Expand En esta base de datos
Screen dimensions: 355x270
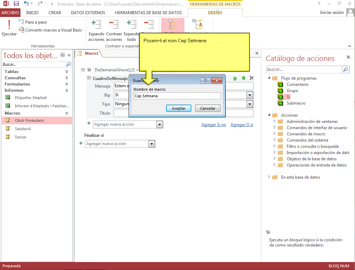[269, 177]
